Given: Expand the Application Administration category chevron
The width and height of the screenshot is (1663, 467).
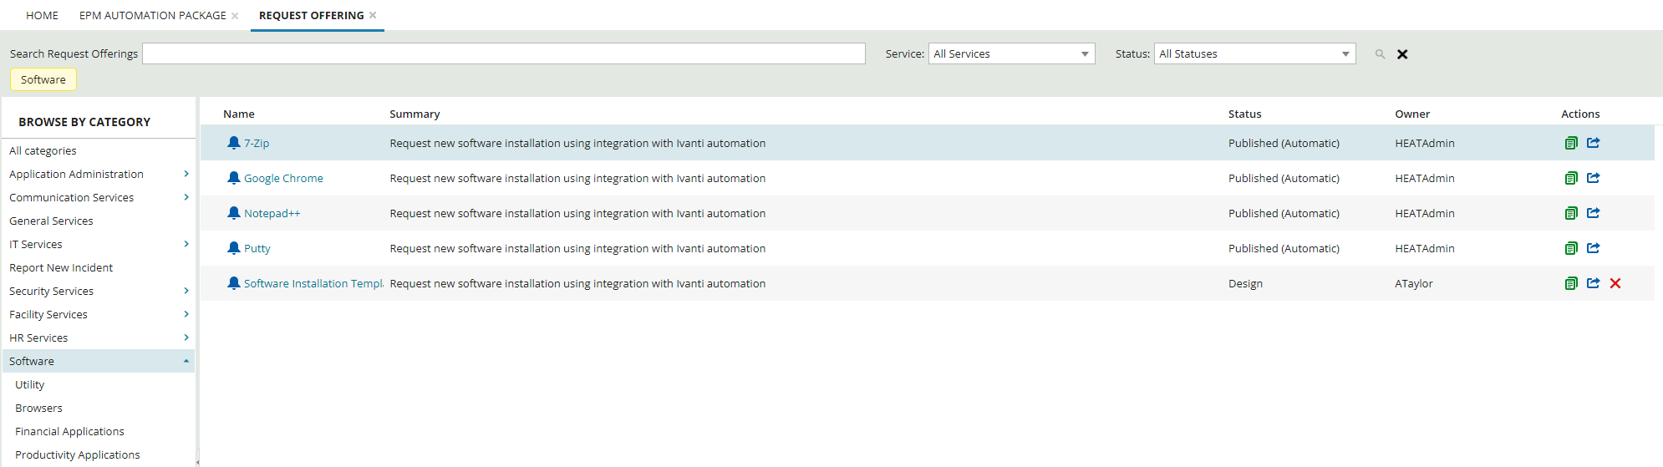Looking at the screenshot, I should (x=186, y=174).
